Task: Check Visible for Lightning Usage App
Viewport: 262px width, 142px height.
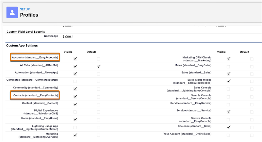Action: [x=75, y=127]
